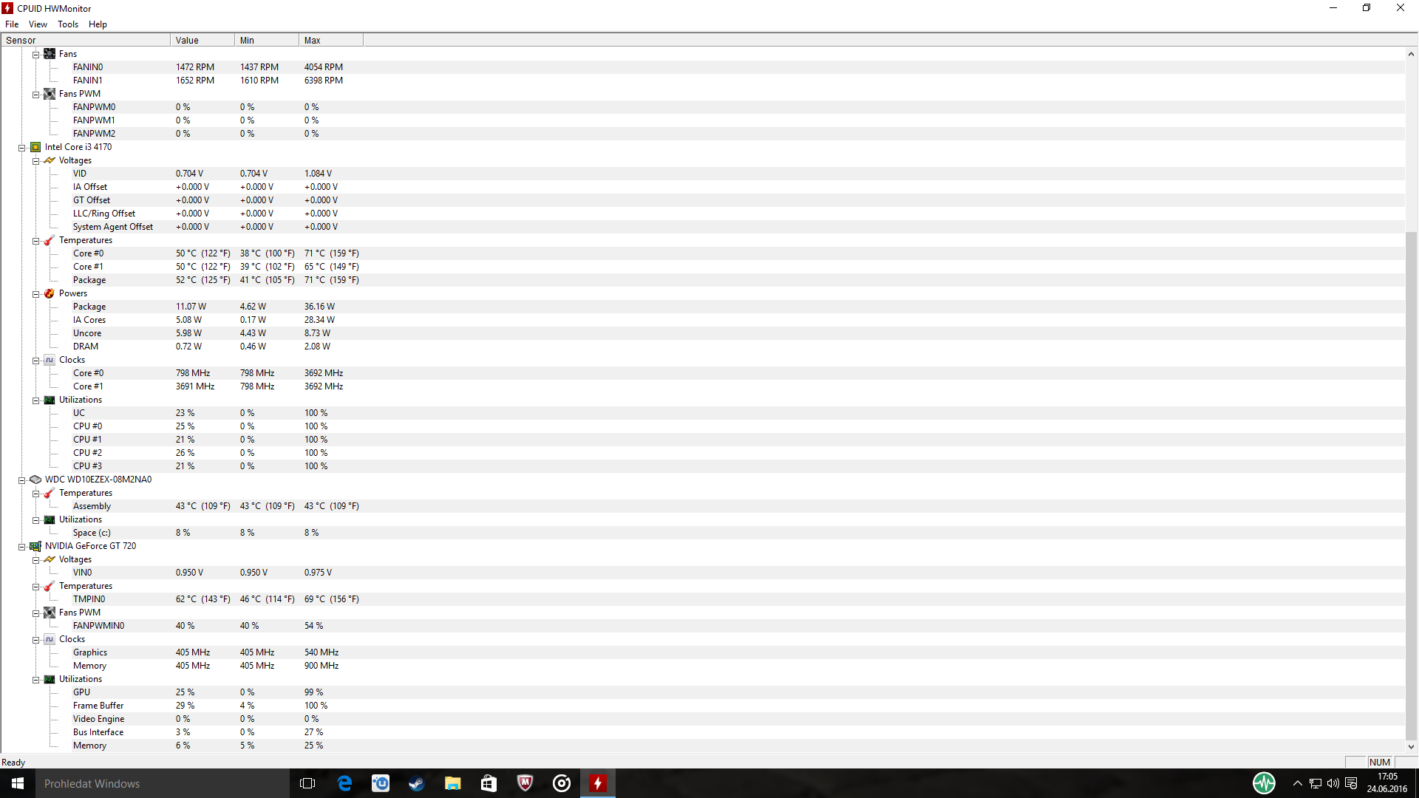
Task: Collapse the Powers group expander
Action: (x=35, y=294)
